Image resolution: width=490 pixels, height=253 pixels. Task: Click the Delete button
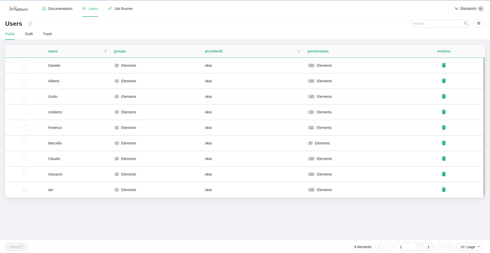[16, 247]
